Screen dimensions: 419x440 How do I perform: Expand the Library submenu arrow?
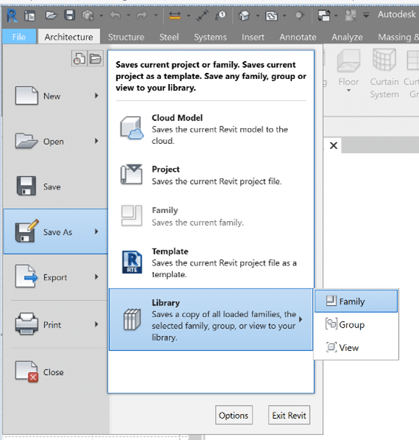[x=300, y=319]
